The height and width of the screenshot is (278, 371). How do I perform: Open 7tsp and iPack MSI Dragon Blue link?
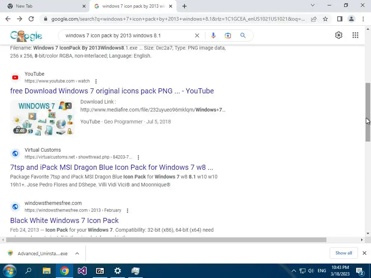point(112,167)
